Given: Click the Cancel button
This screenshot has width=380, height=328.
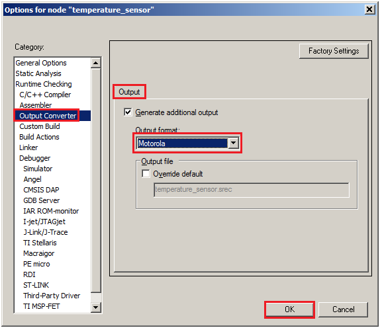Looking at the screenshot, I should click(343, 309).
